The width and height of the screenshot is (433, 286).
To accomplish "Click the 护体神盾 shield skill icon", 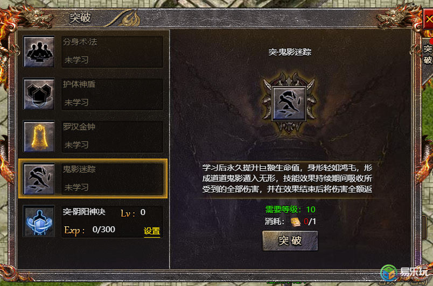I will click(x=39, y=94).
